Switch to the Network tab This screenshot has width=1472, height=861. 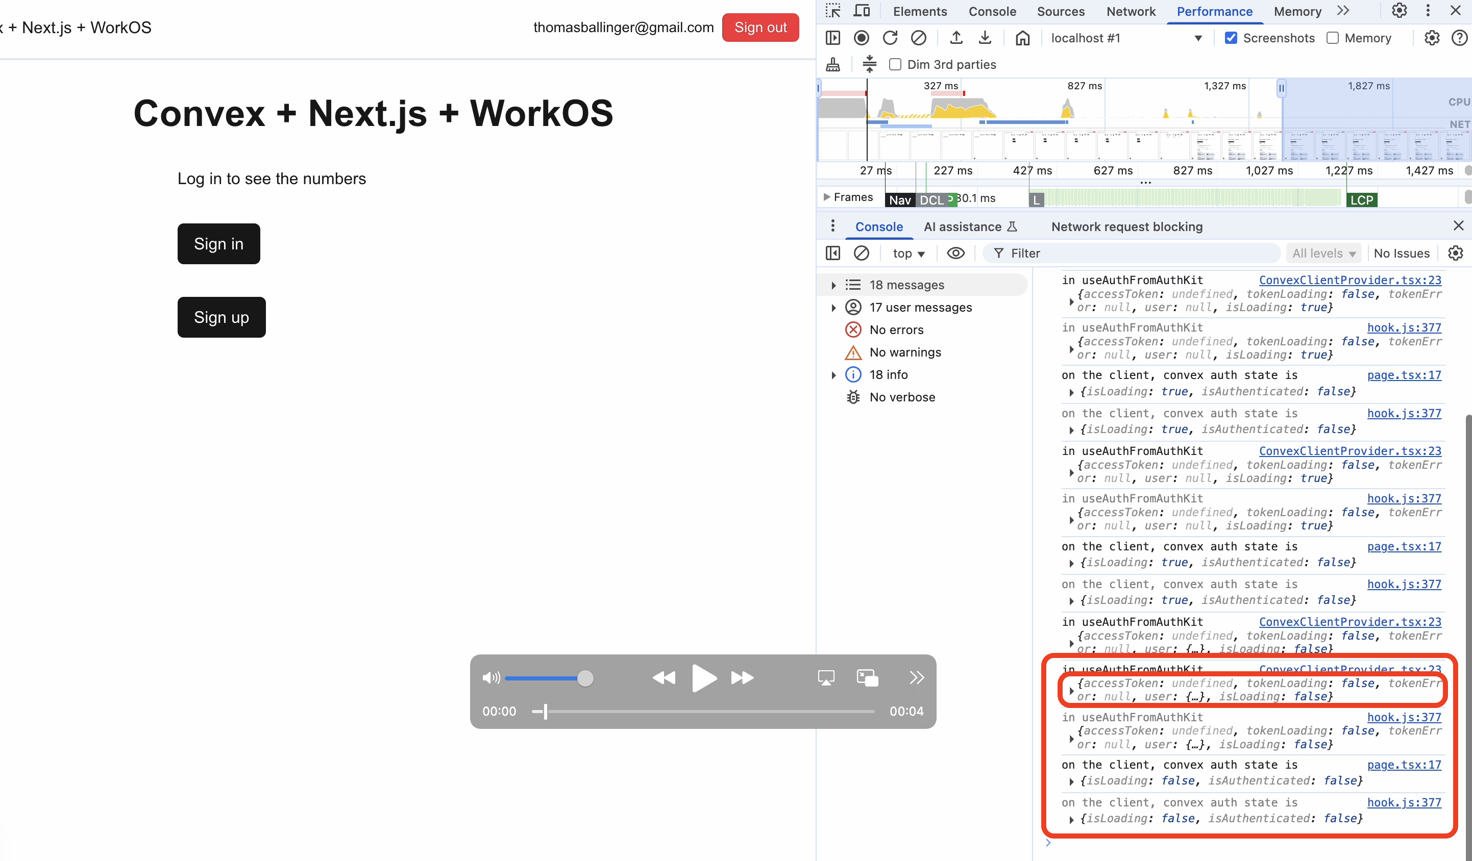click(x=1130, y=11)
